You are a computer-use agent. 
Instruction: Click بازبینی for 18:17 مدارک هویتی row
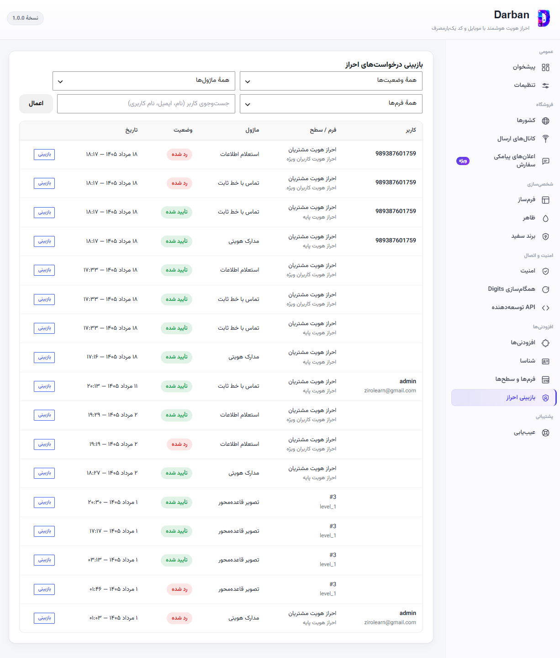click(44, 241)
